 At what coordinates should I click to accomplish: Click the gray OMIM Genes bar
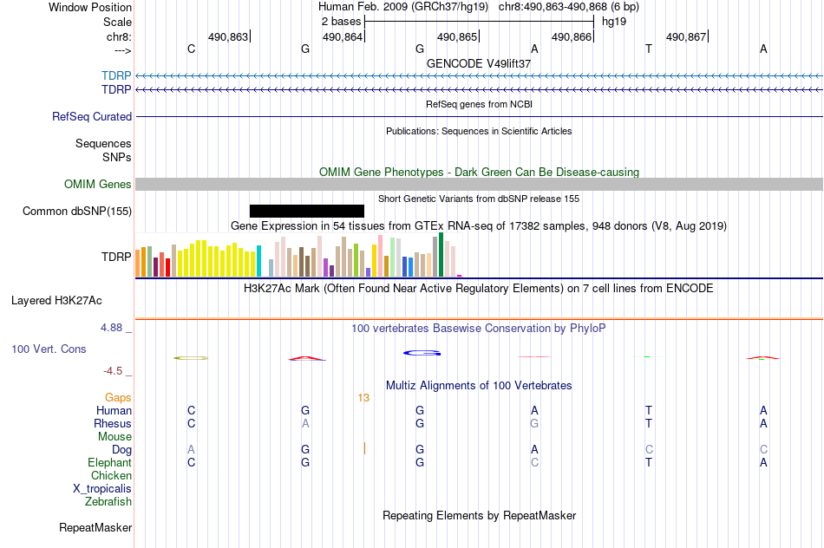coord(480,184)
